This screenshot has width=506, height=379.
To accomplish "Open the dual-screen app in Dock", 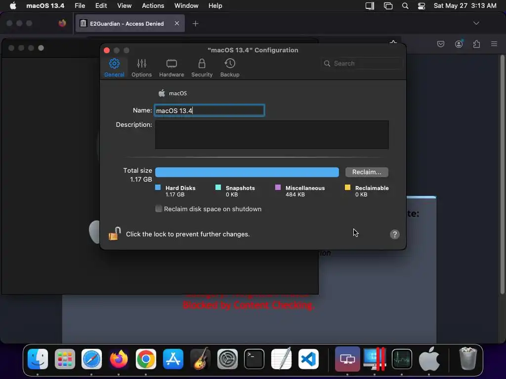I will 347,359.
